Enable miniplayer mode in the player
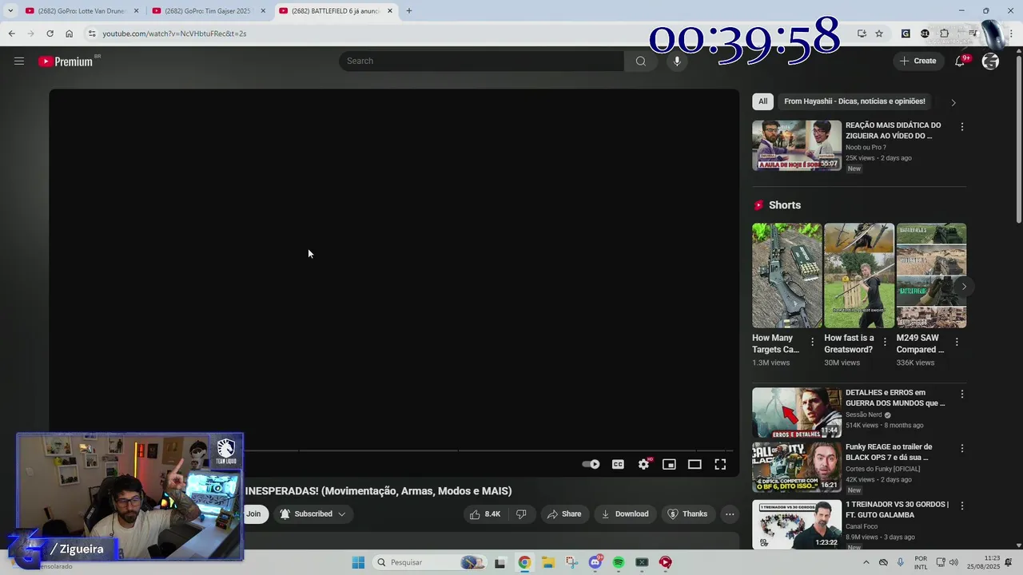1023x575 pixels. point(669,464)
